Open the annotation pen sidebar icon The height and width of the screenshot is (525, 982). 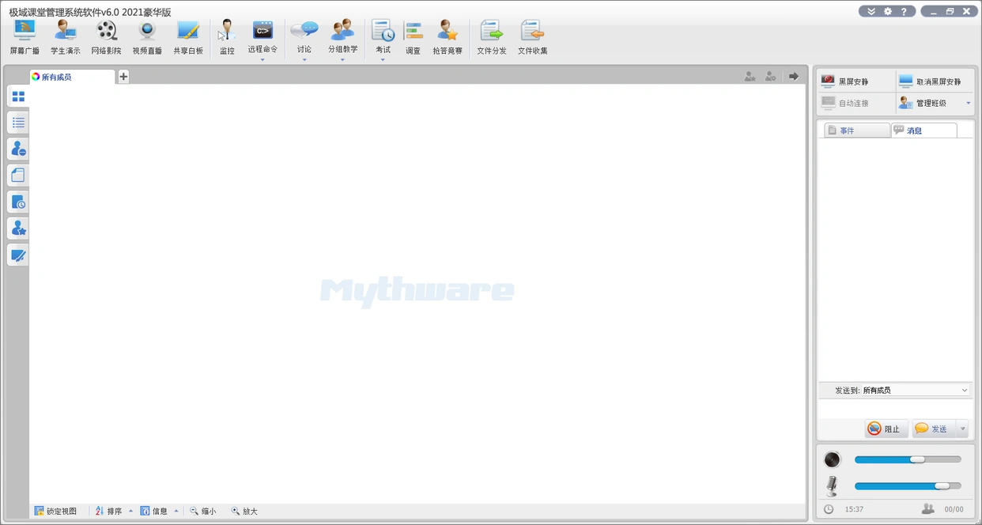[x=18, y=255]
